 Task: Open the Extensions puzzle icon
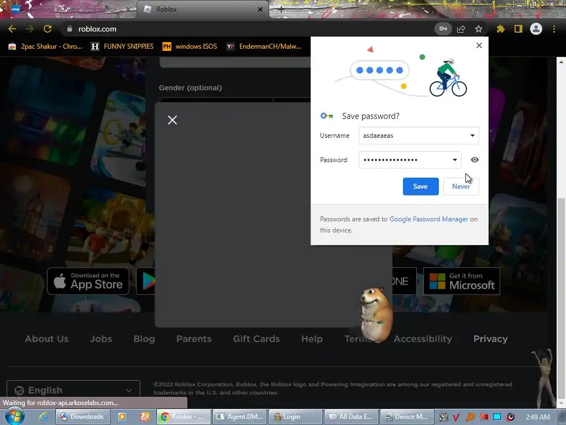point(501,29)
